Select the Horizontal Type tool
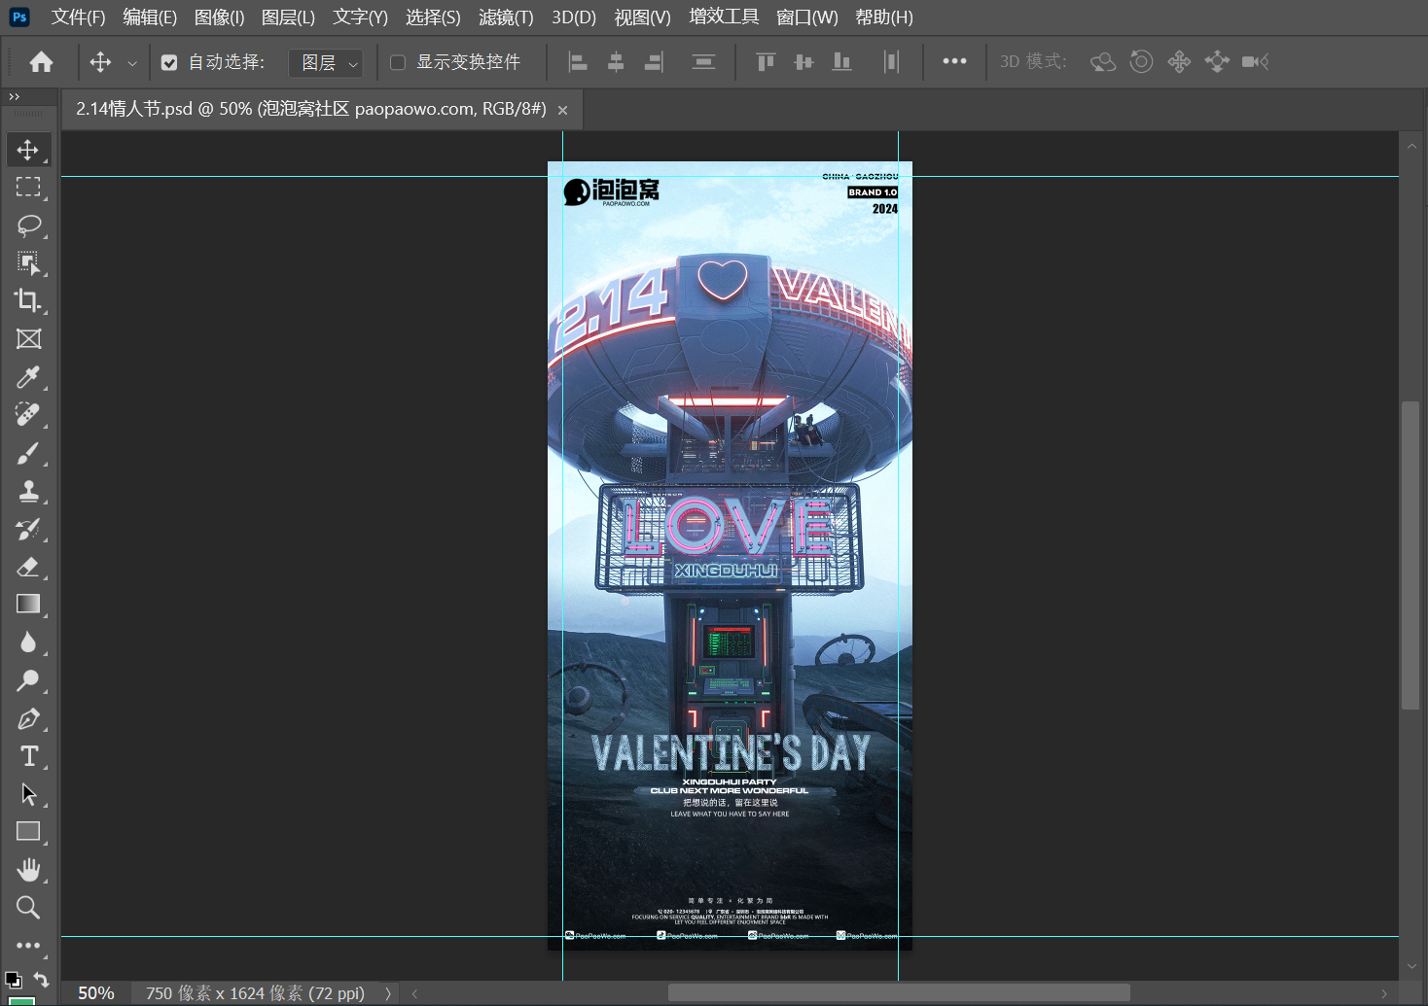1428x1006 pixels. pos(28,756)
